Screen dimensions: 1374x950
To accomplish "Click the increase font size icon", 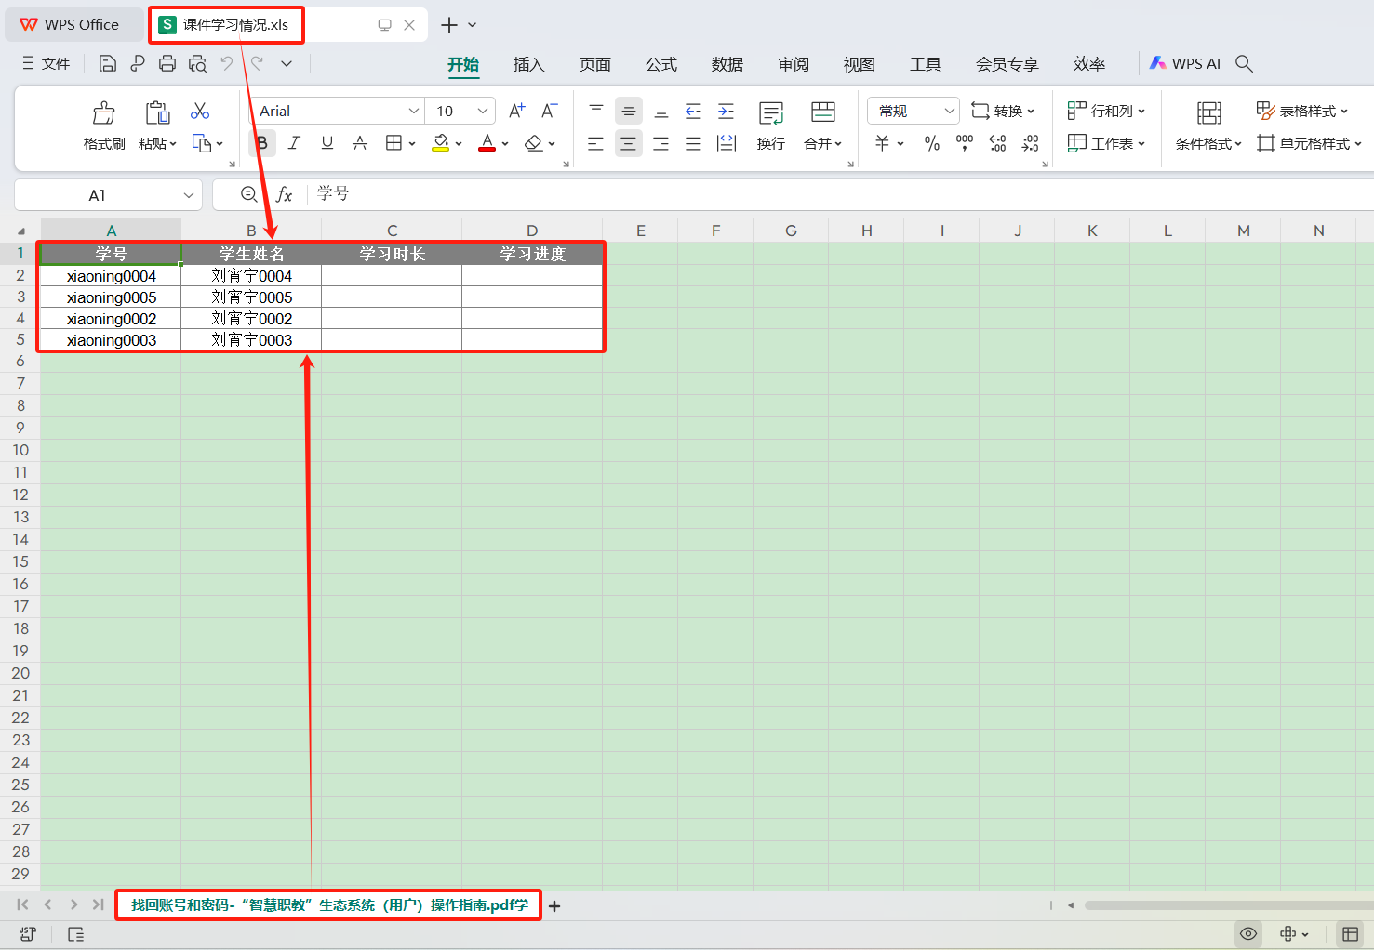I will pos(517,111).
